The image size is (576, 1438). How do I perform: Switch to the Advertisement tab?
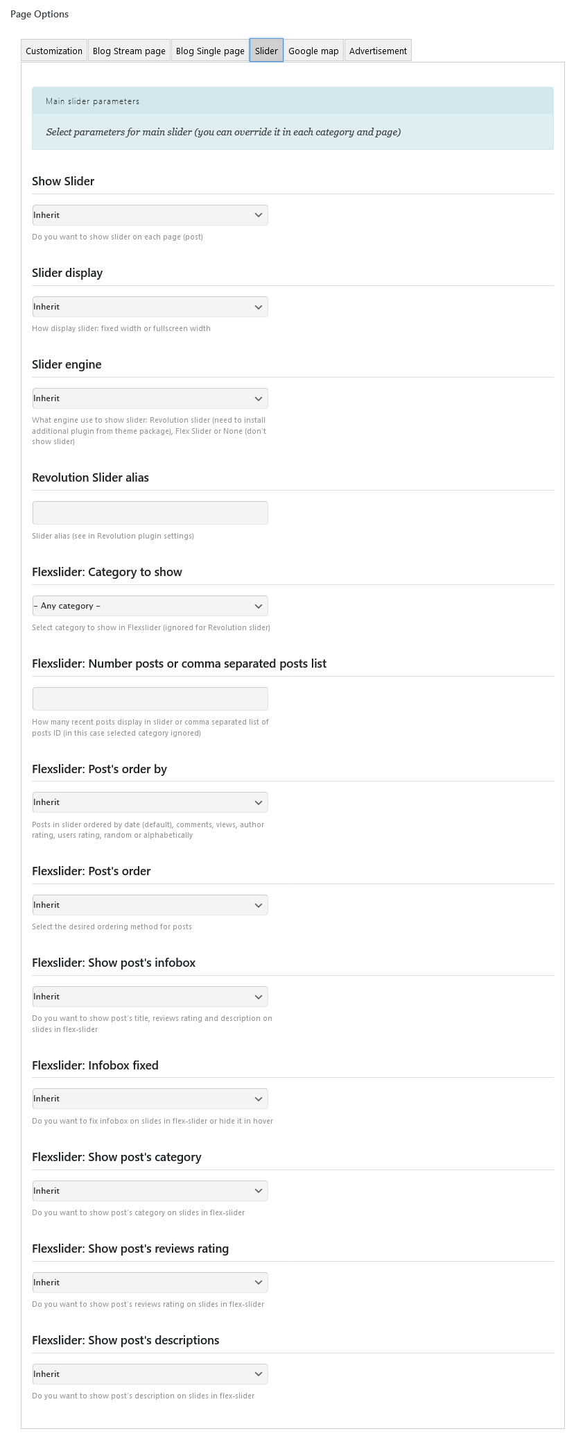[x=378, y=51]
